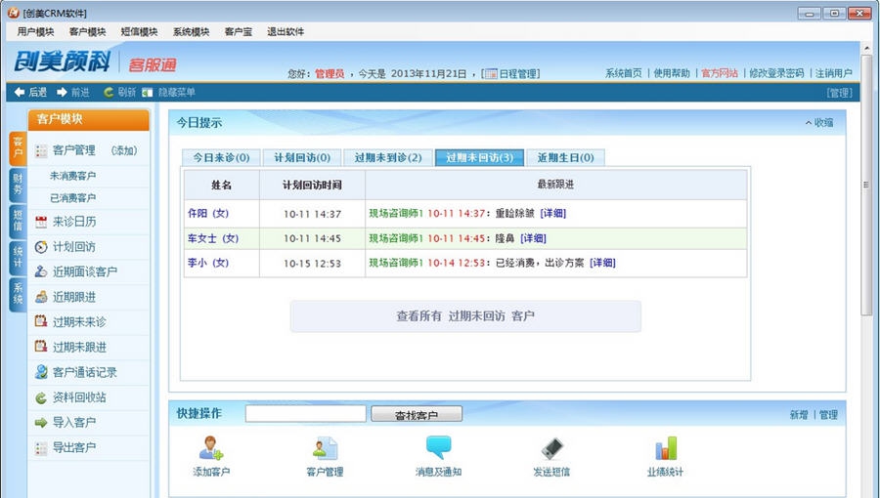Click customer name 仵阳 (女)
This screenshot has width=880, height=498.
coord(208,214)
